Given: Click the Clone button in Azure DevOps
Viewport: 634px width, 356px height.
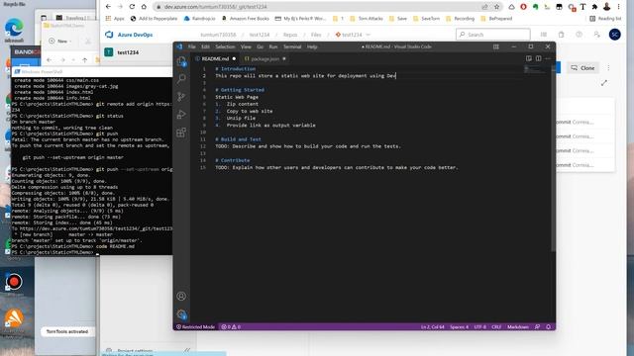Looking at the screenshot, I should tap(582, 68).
